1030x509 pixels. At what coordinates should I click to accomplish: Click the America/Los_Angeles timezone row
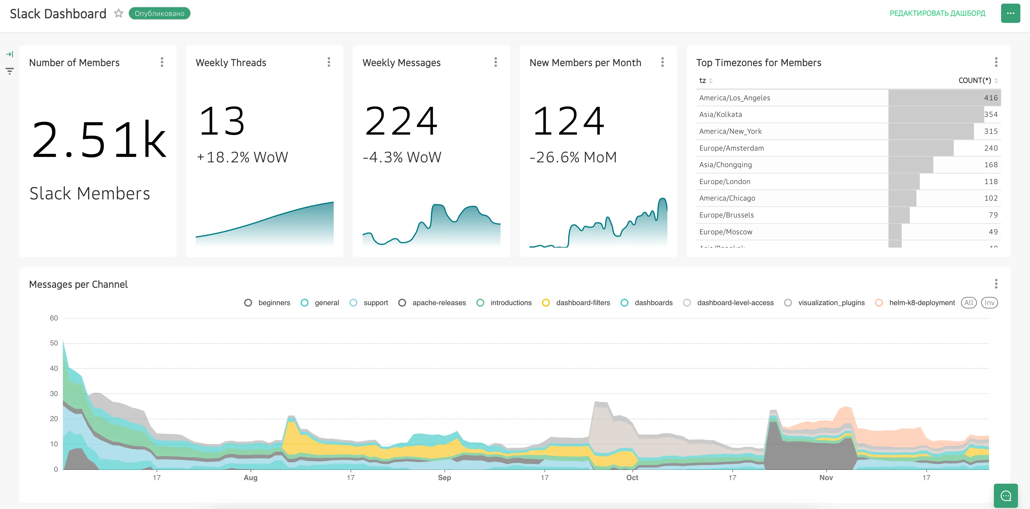click(x=848, y=98)
